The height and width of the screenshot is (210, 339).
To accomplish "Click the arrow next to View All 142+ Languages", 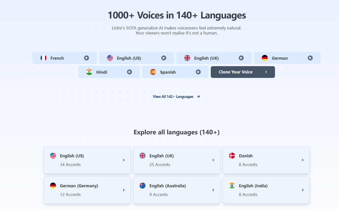I will point(198,97).
